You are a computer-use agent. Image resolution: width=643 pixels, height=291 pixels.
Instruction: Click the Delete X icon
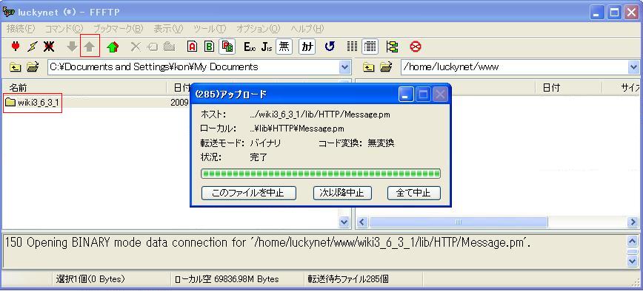pos(136,47)
